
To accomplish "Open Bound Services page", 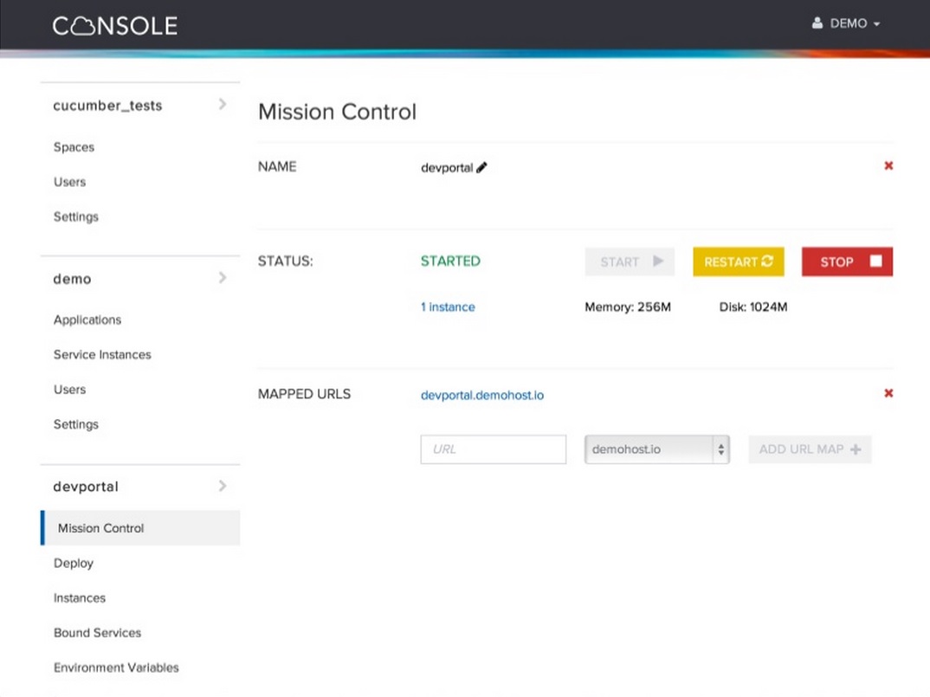I will click(97, 633).
